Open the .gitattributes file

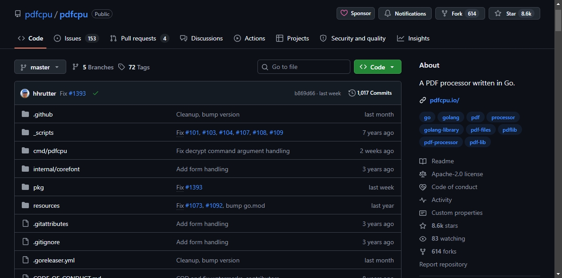point(51,224)
